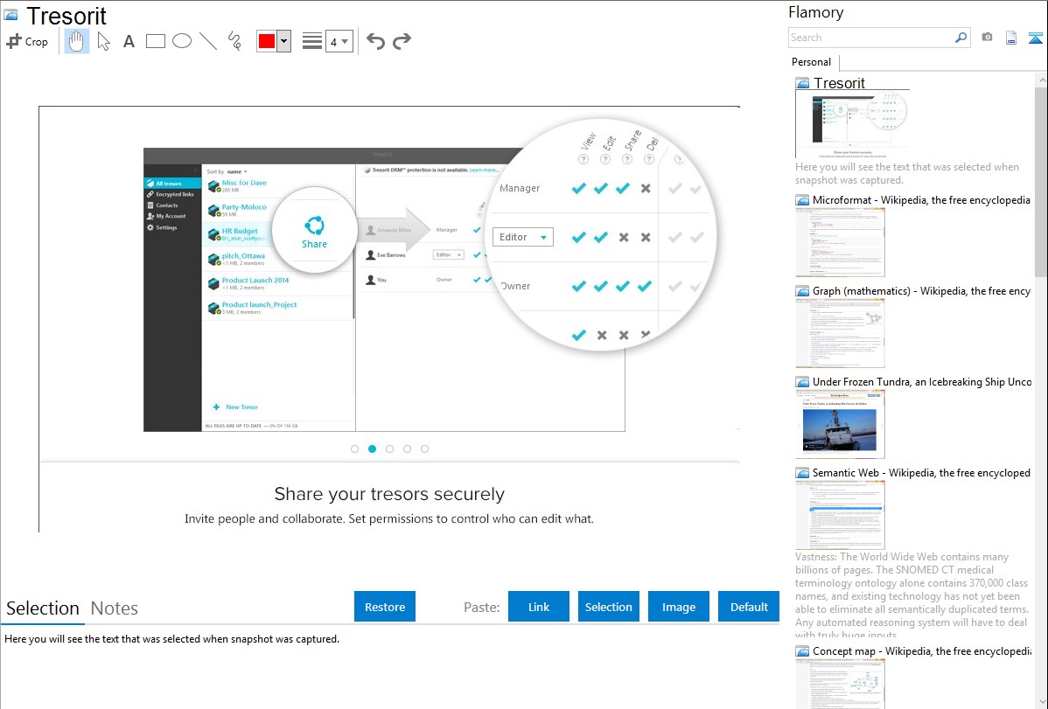Open the red color dropdown arrow

pyautogui.click(x=283, y=41)
